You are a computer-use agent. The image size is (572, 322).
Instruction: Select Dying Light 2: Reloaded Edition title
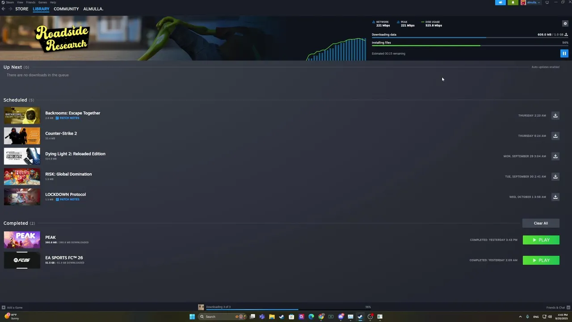(x=75, y=154)
